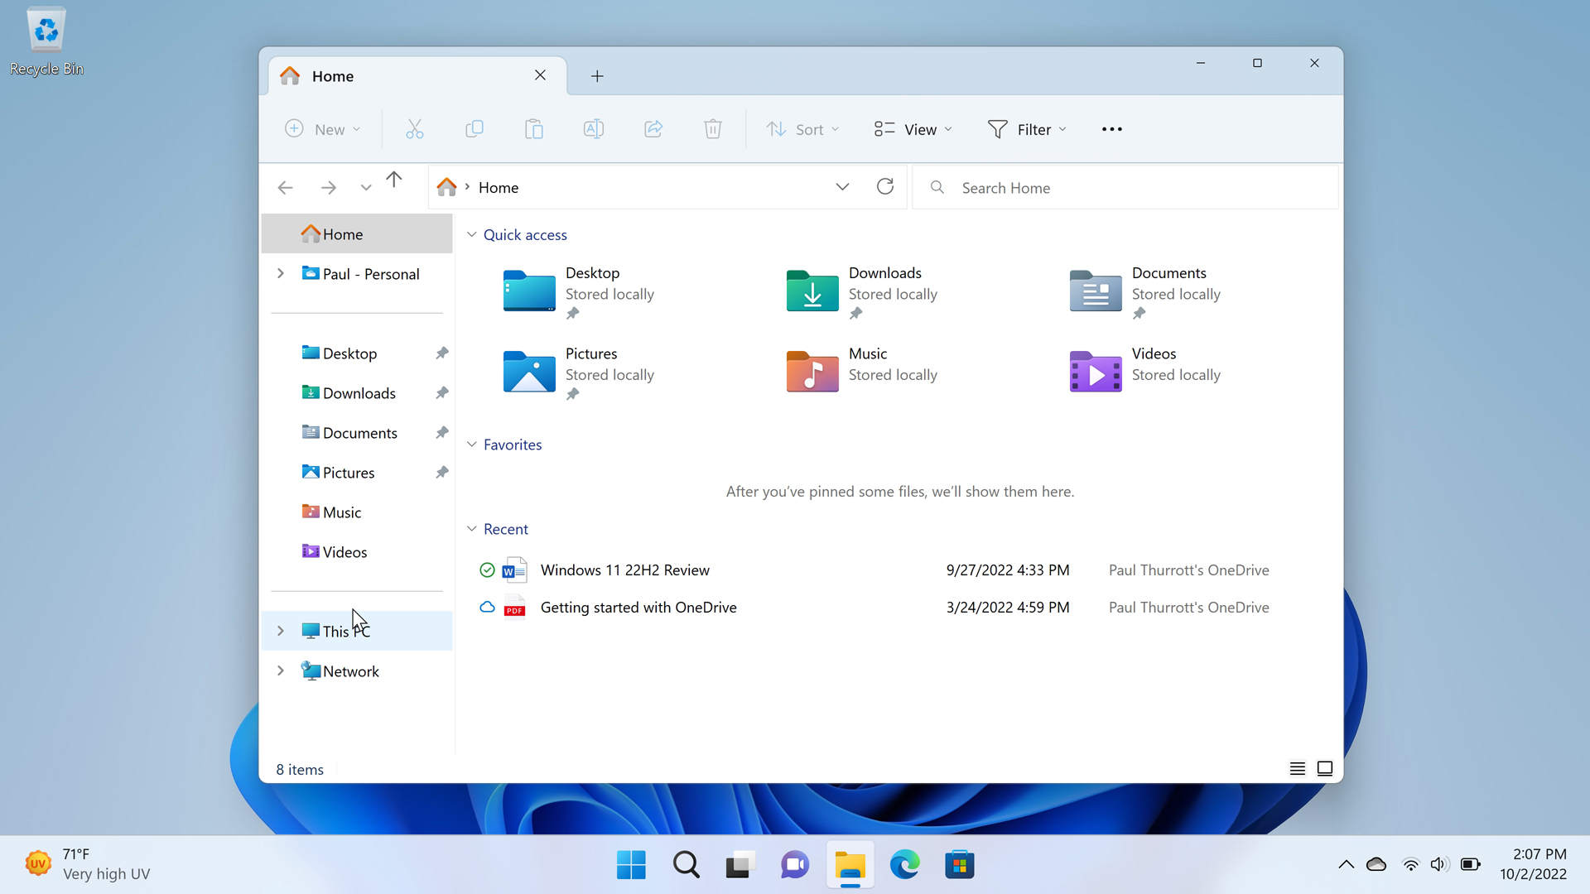The image size is (1590, 894).
Task: Open the View dropdown menu
Action: coord(913,129)
